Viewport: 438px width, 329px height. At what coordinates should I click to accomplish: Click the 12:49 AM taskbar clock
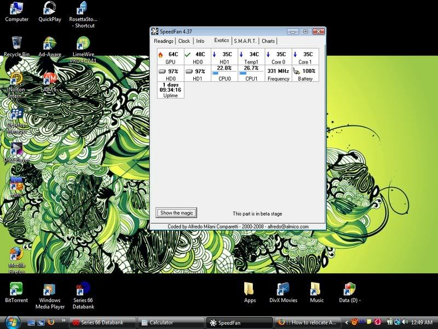pos(421,322)
